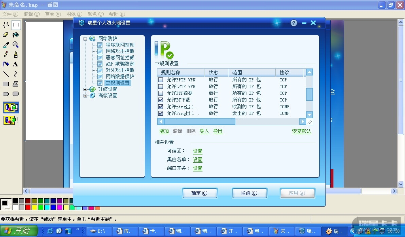Pick the red color in Paint palette
This screenshot has width=405, height=237.
(x=28, y=207)
